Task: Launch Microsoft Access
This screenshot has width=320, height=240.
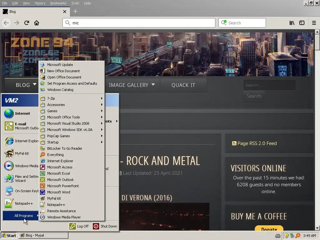Action: pyautogui.click(x=72, y=167)
